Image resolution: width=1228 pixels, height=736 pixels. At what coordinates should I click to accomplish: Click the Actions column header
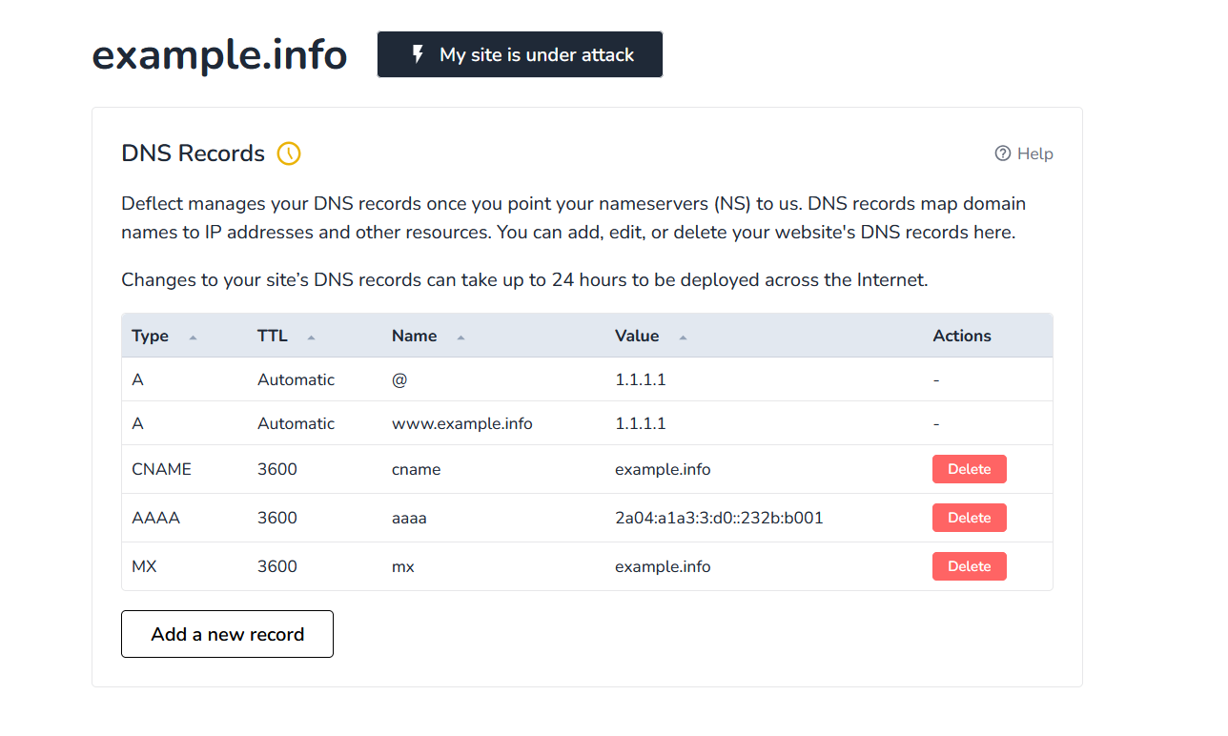tap(962, 336)
